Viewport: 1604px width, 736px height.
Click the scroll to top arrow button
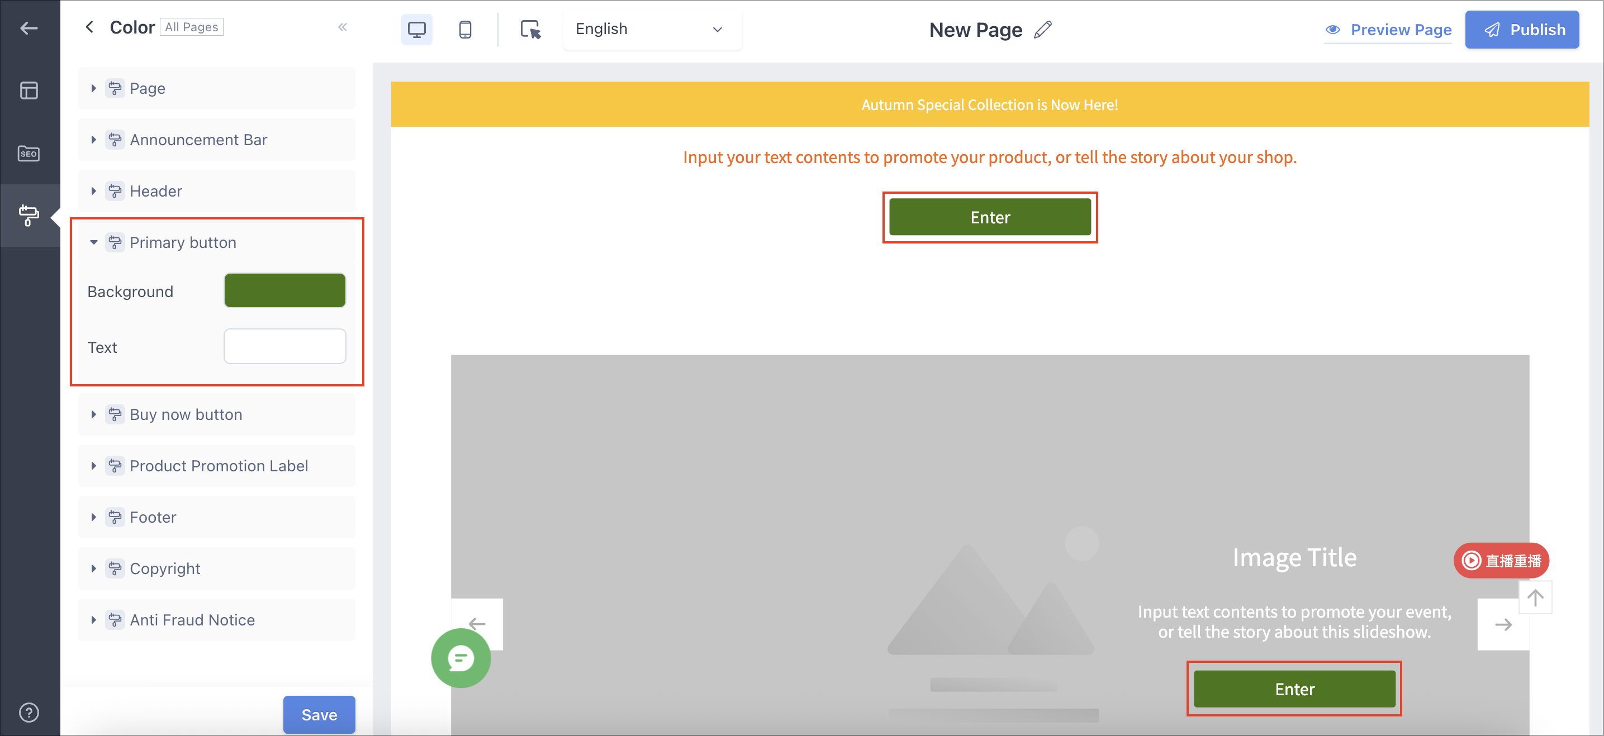click(1535, 598)
